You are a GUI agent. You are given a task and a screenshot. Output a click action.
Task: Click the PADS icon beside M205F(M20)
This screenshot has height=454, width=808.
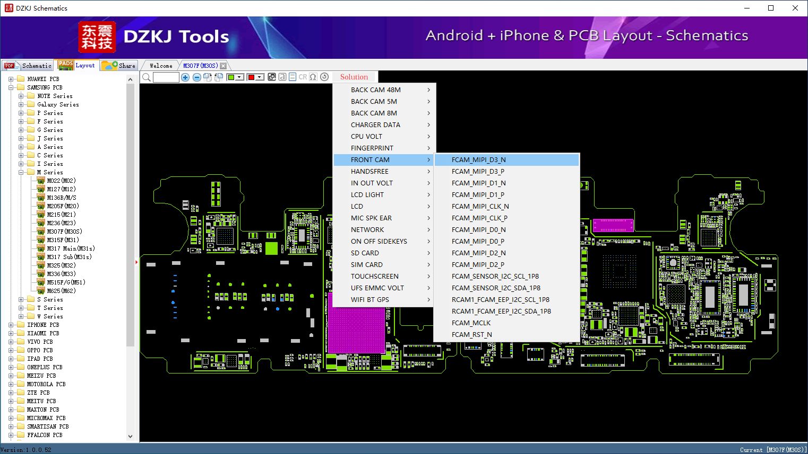click(x=41, y=206)
